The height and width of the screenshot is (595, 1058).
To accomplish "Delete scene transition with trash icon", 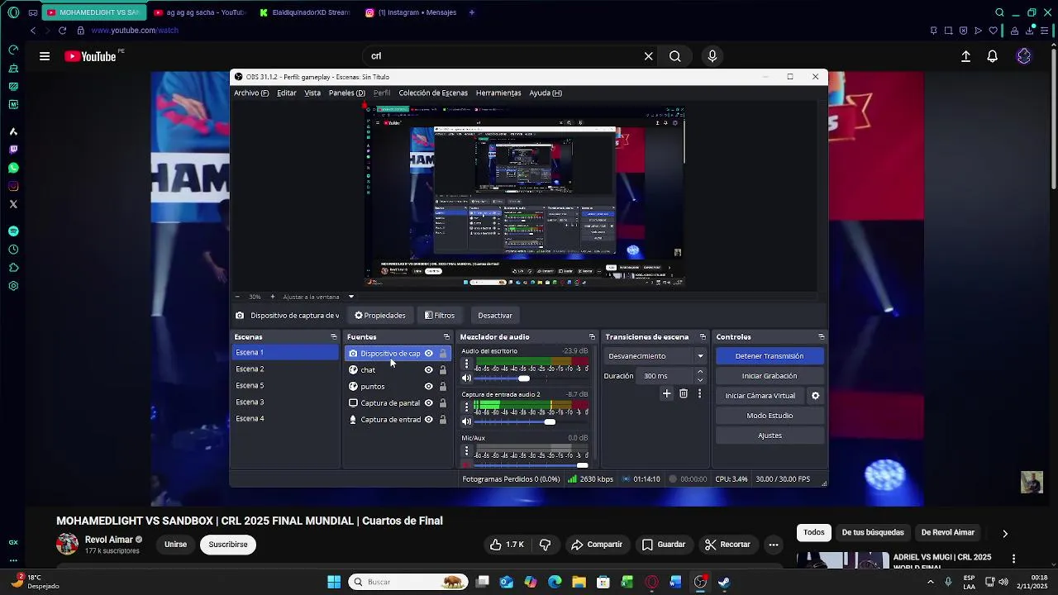I will click(684, 394).
